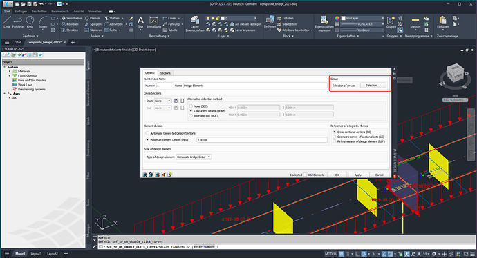Click the Bemaßung dimension tool
Image resolution: width=477 pixels, height=258 pixels.
(153, 22)
